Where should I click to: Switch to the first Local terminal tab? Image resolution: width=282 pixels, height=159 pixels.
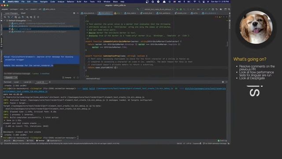pos(16,82)
